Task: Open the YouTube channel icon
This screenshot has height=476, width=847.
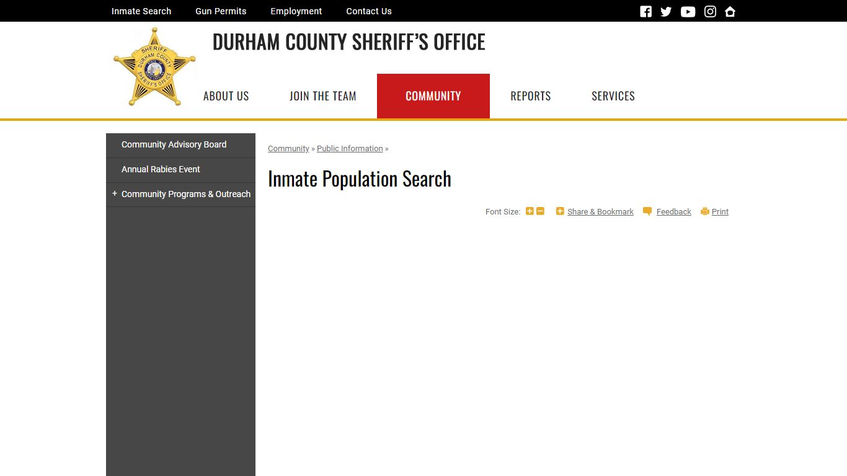Action: [688, 11]
